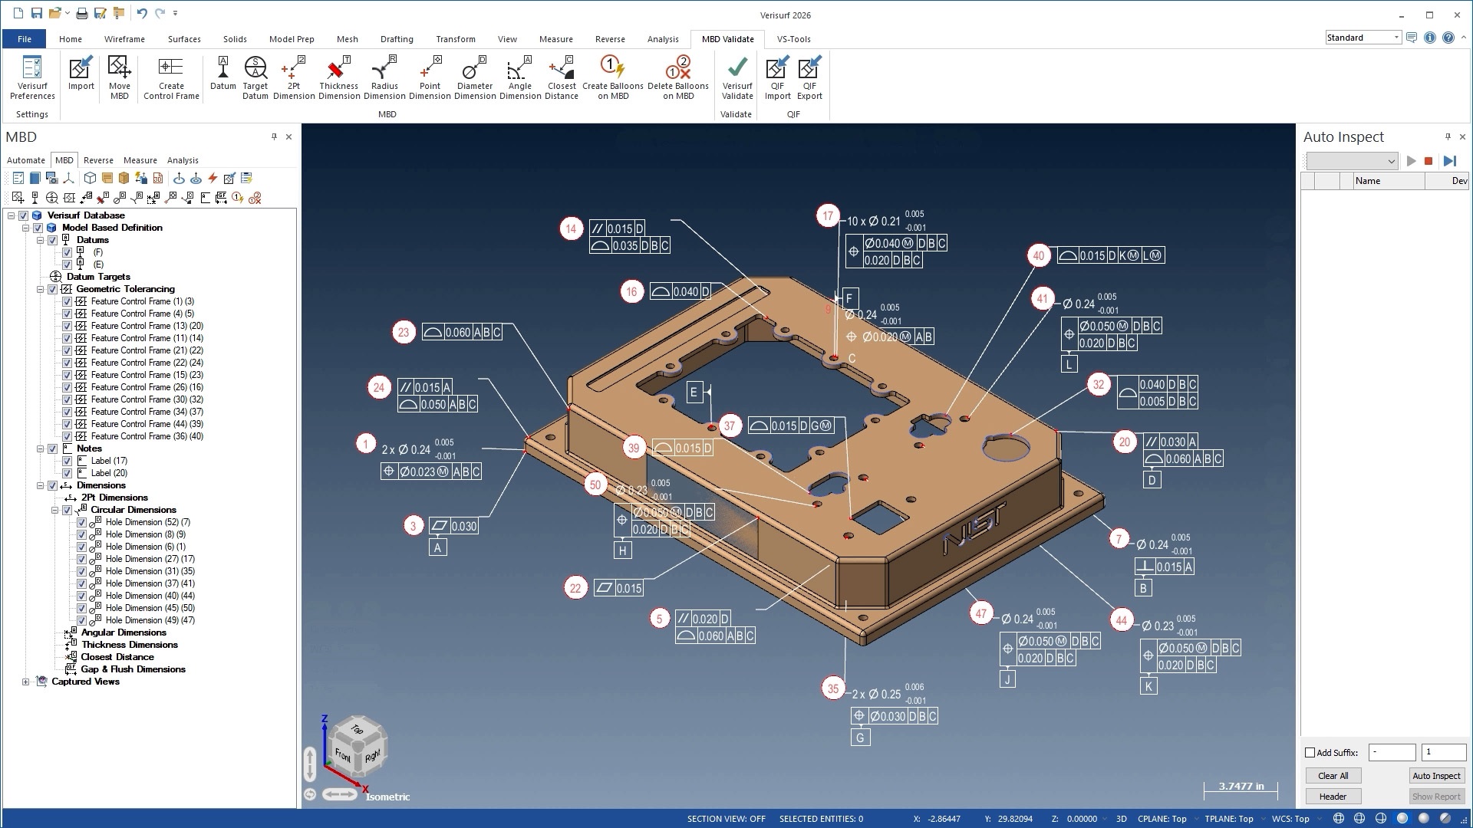1473x828 pixels.
Task: Open the Standard dropdown in title bar
Action: tap(1396, 38)
